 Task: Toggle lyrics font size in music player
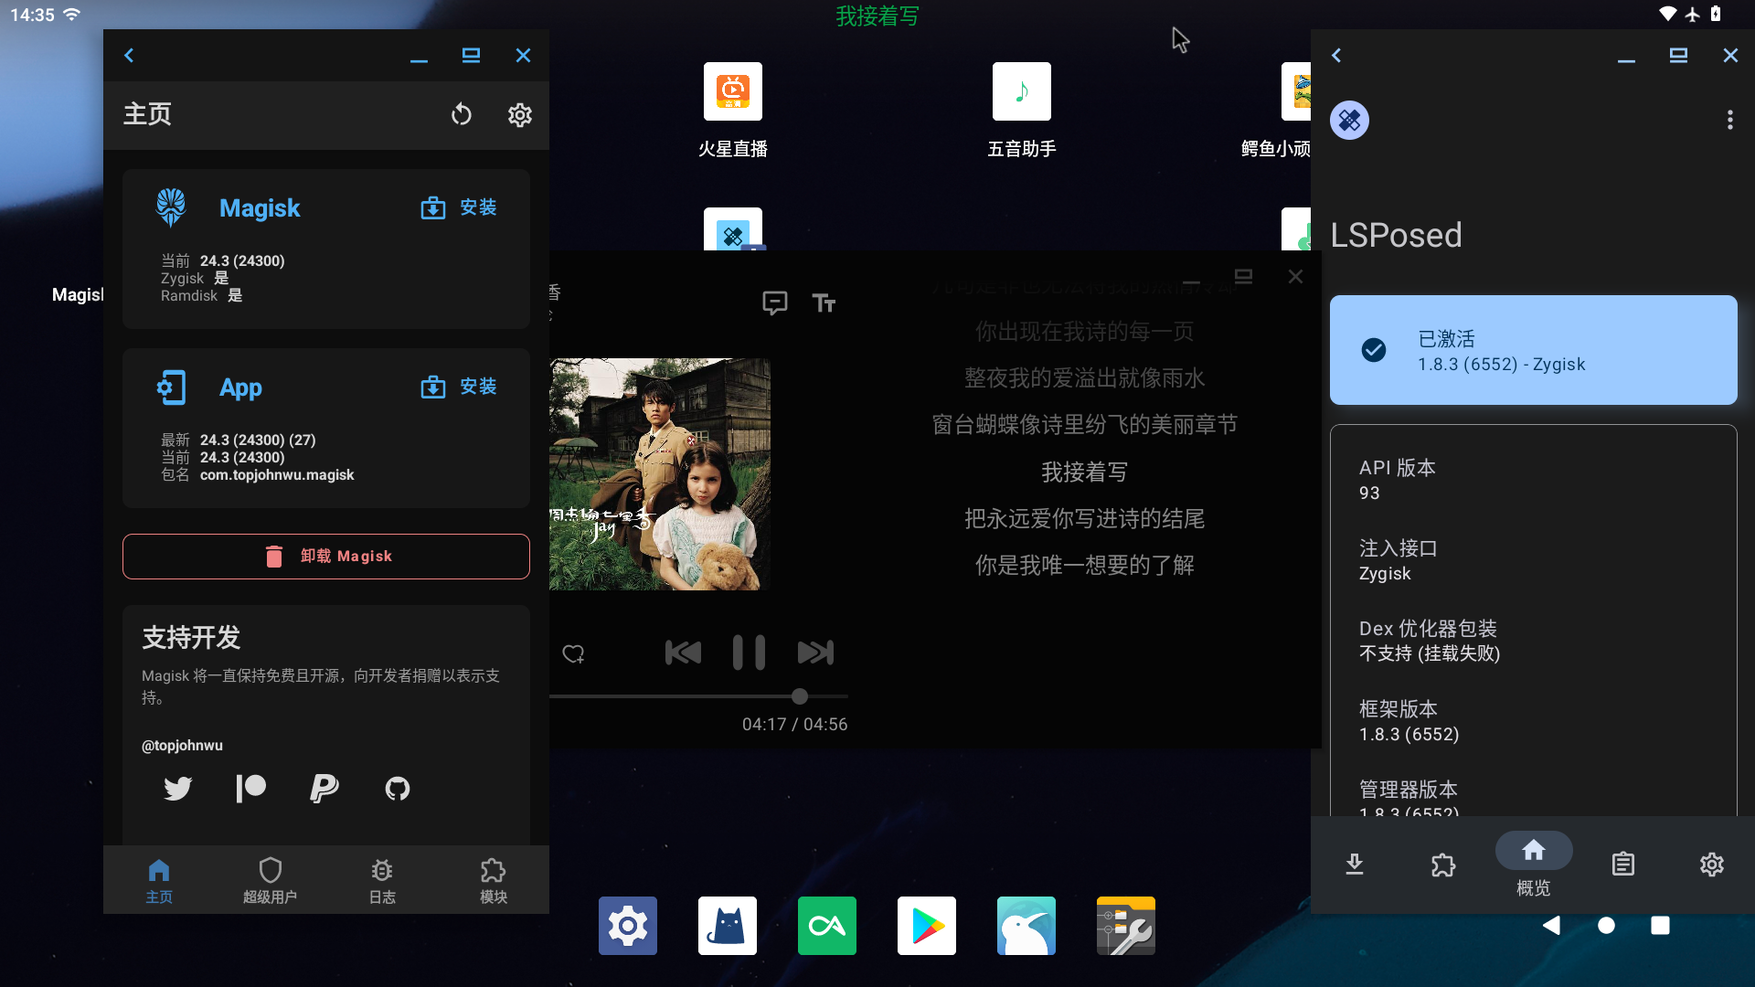coord(824,302)
